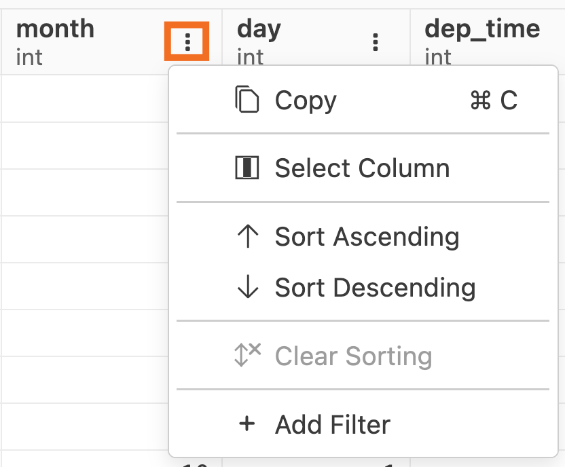This screenshot has width=565, height=467.
Task: Click the plus icon next to Add Filter
Action: [x=246, y=424]
